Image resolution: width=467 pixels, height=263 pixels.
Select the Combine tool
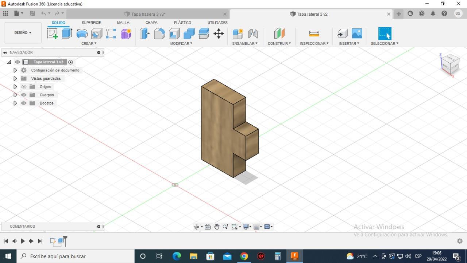click(x=189, y=34)
